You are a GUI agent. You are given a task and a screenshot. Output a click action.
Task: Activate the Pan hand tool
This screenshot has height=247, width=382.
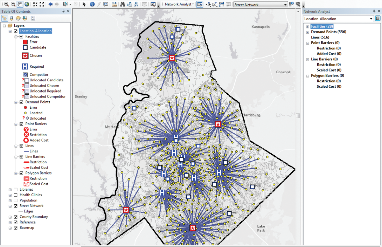20,4
